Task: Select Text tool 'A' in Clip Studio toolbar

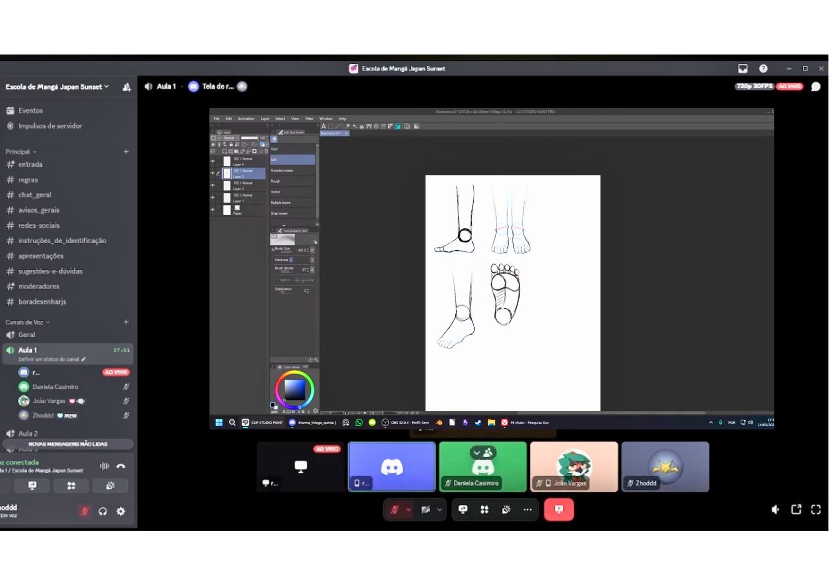Action: pos(324,126)
